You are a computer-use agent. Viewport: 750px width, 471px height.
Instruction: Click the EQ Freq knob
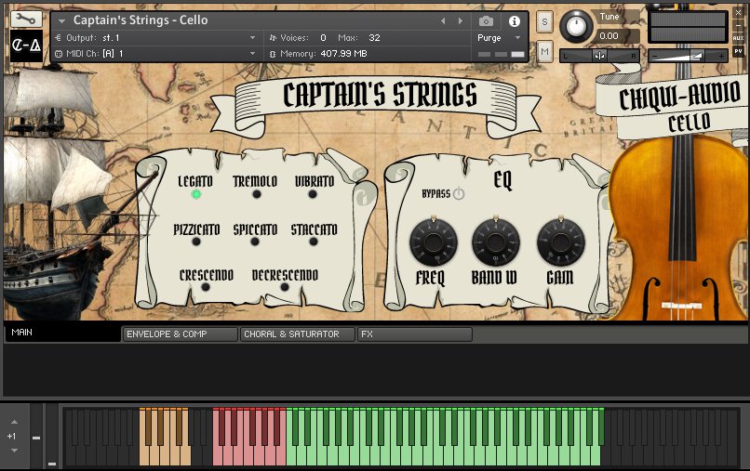(433, 243)
